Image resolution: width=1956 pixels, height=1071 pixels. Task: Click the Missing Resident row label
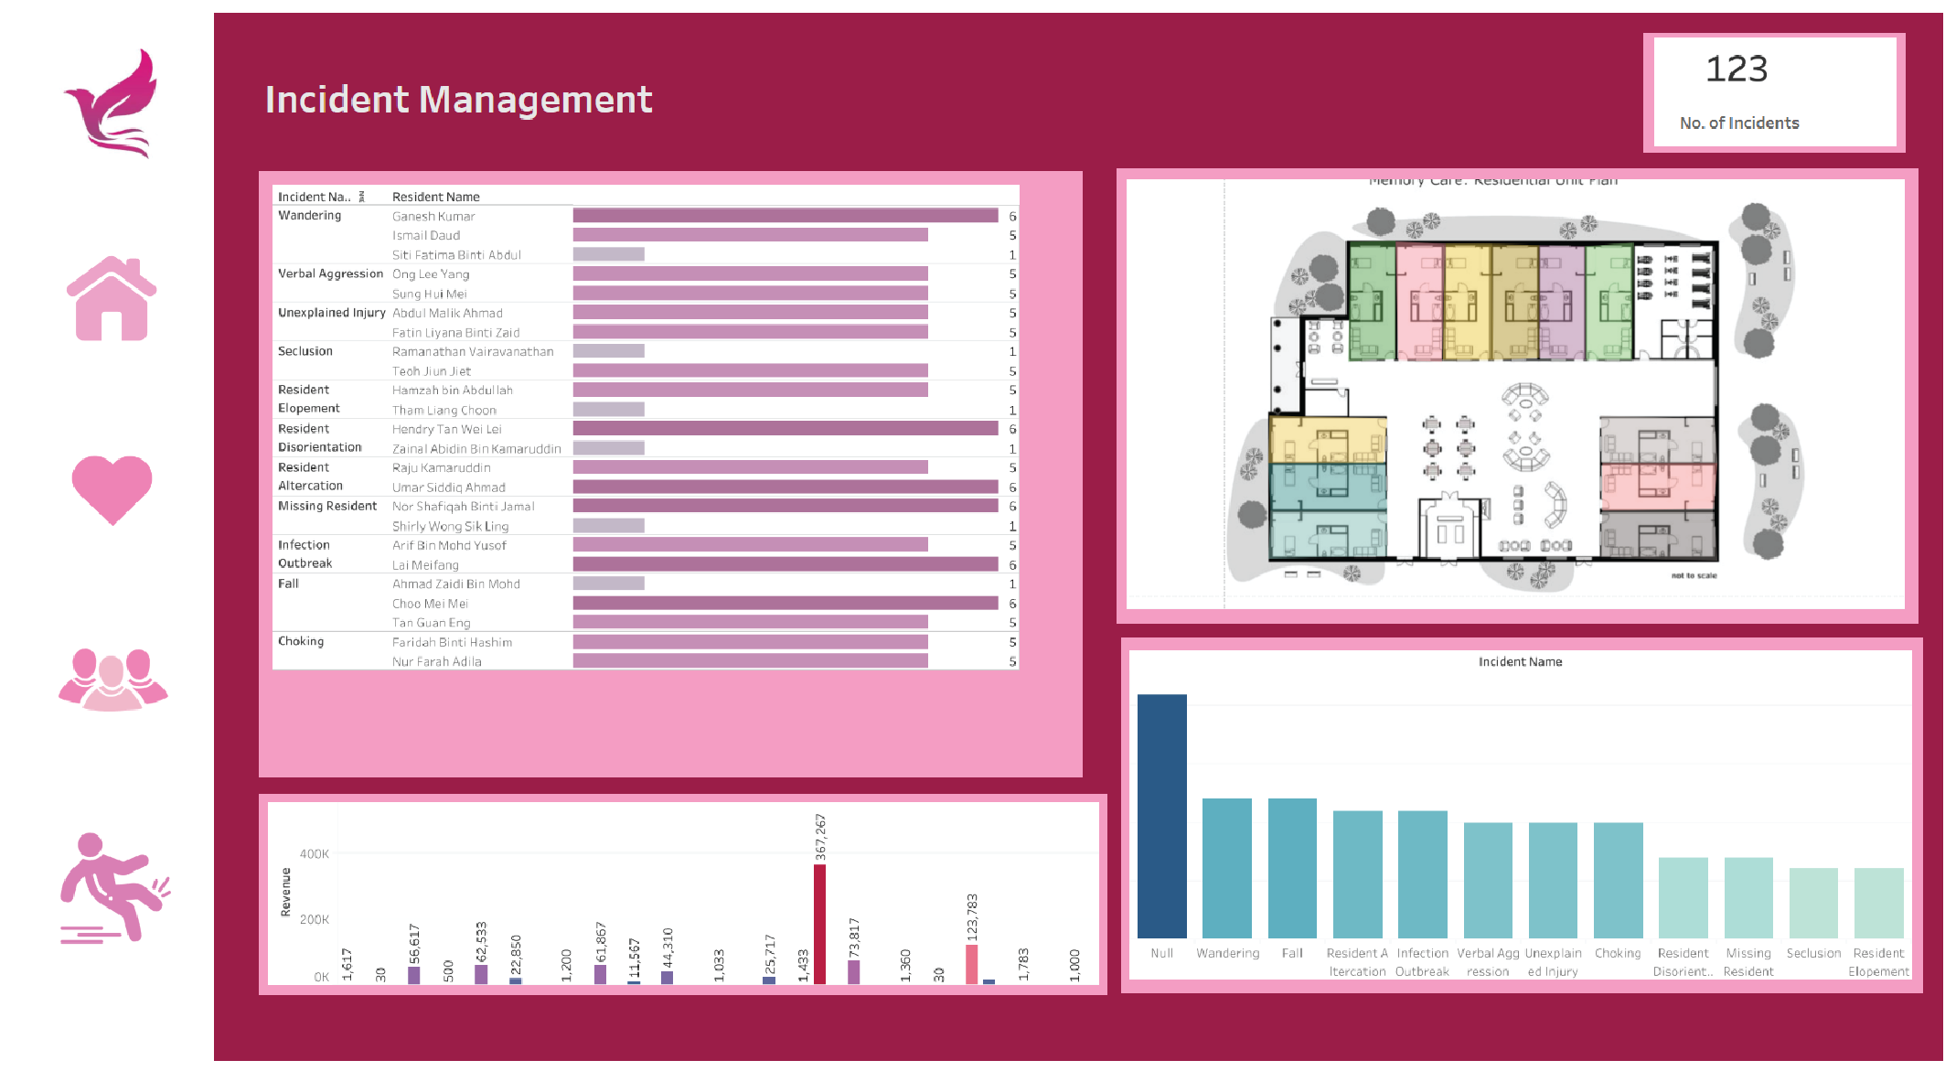click(326, 506)
